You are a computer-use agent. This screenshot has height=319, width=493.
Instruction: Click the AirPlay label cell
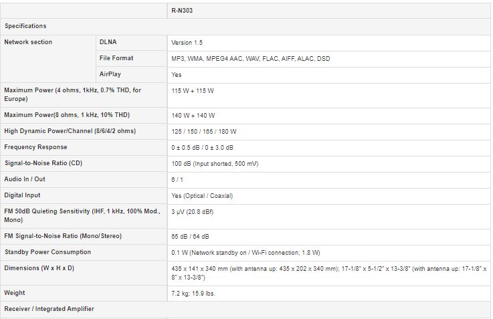click(110, 74)
